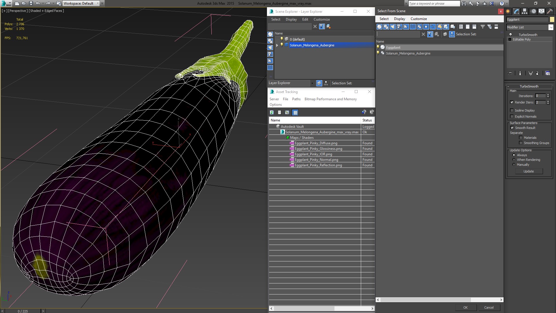The height and width of the screenshot is (313, 556).
Task: Open the Layer Explorer dropdown at panel bottom
Action: click(x=312, y=83)
